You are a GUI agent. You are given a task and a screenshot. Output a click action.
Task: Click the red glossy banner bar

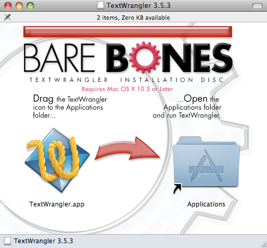pyautogui.click(x=128, y=32)
